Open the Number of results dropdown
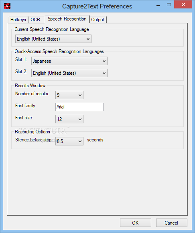 click(69, 95)
